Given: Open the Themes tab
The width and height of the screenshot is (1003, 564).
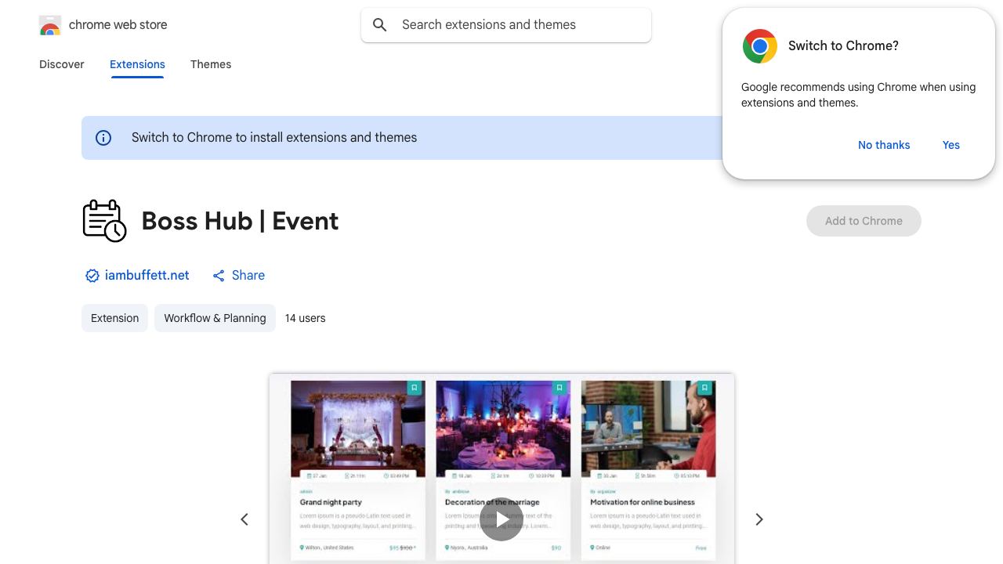Looking at the screenshot, I should pyautogui.click(x=211, y=64).
